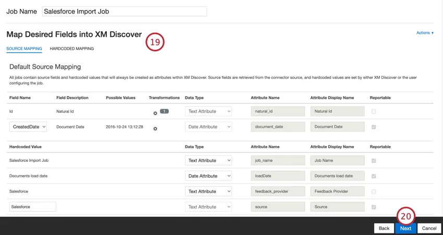This screenshot has width=443, height=235.
Task: Click the Salesforce hardcoded value input
Action: (33, 207)
